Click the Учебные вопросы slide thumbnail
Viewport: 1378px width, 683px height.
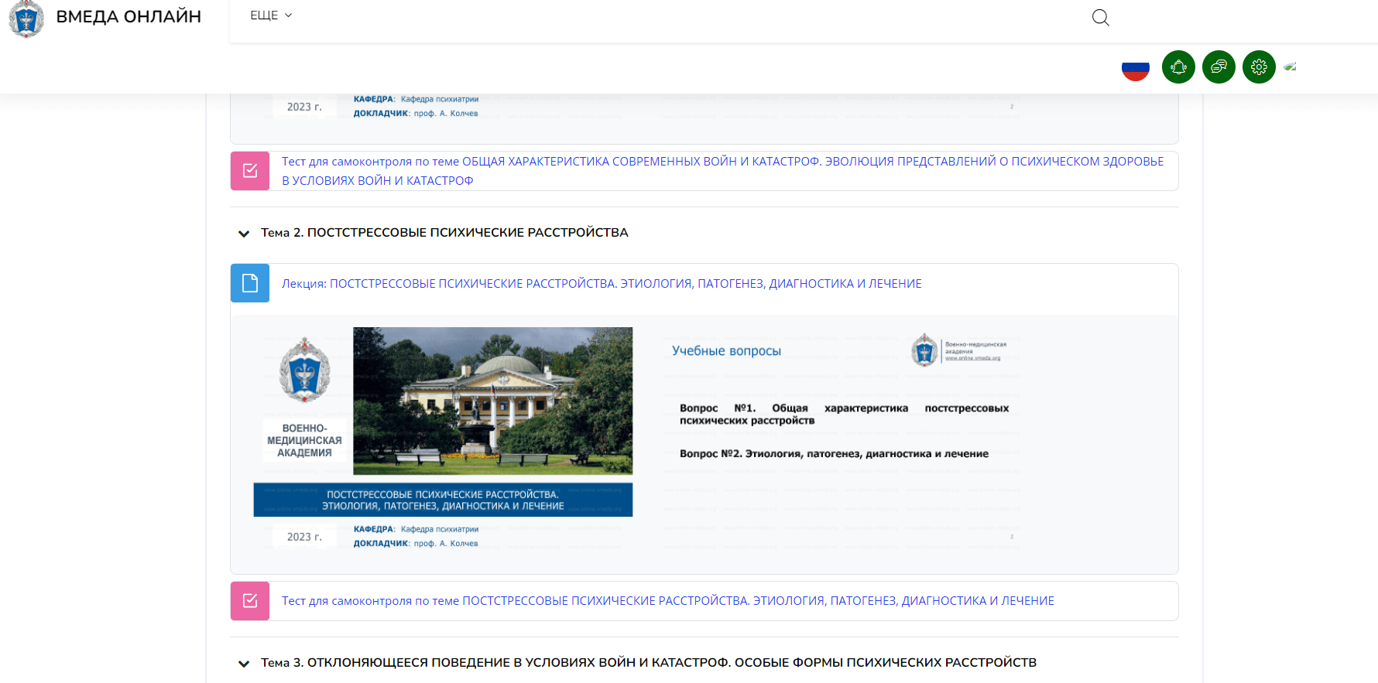pos(842,439)
